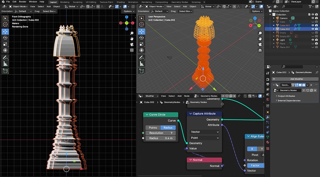Select the Cursor tool in the left viewport
320x177 pixels.
5,24
